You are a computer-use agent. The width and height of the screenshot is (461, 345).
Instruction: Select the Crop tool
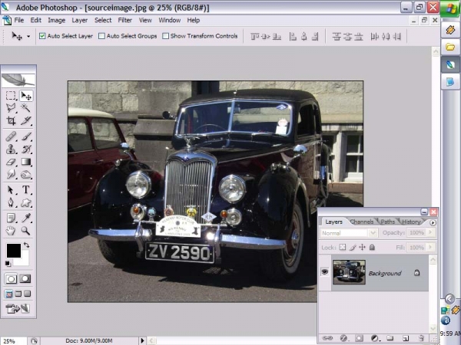click(11, 120)
